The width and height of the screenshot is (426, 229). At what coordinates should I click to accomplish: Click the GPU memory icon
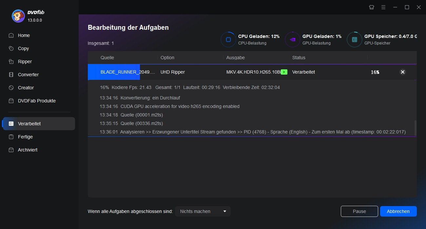click(355, 40)
